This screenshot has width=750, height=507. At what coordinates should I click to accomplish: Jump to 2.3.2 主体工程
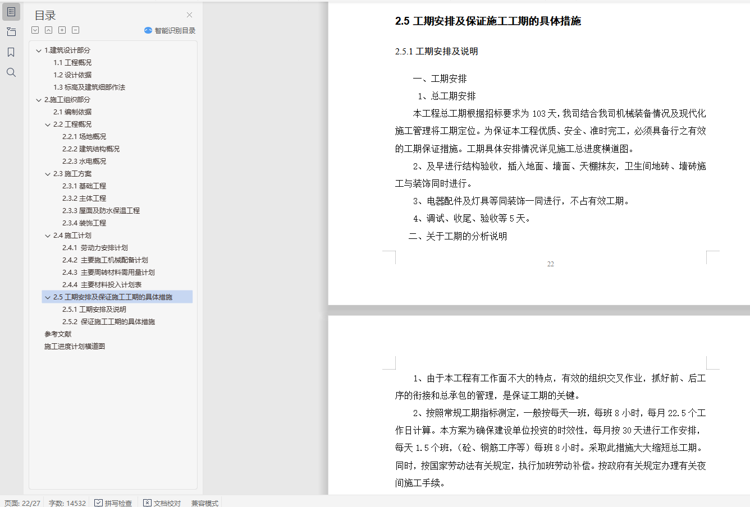click(84, 199)
